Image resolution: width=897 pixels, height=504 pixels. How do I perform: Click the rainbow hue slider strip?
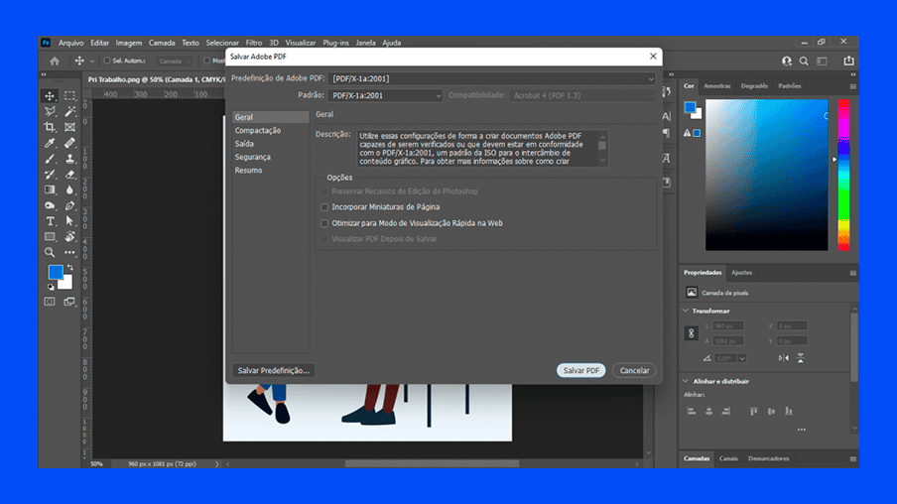(843, 174)
